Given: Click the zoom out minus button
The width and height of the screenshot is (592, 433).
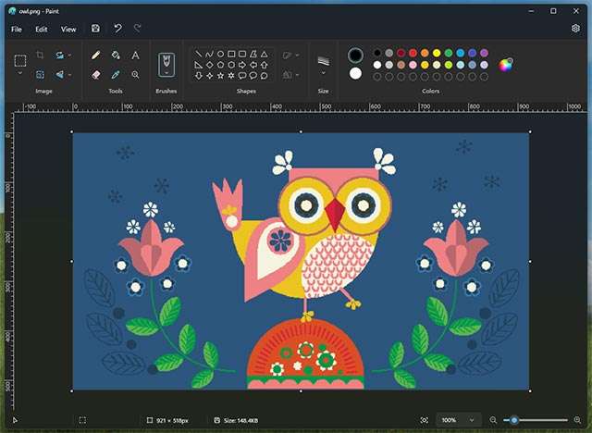Looking at the screenshot, I should click(x=494, y=420).
